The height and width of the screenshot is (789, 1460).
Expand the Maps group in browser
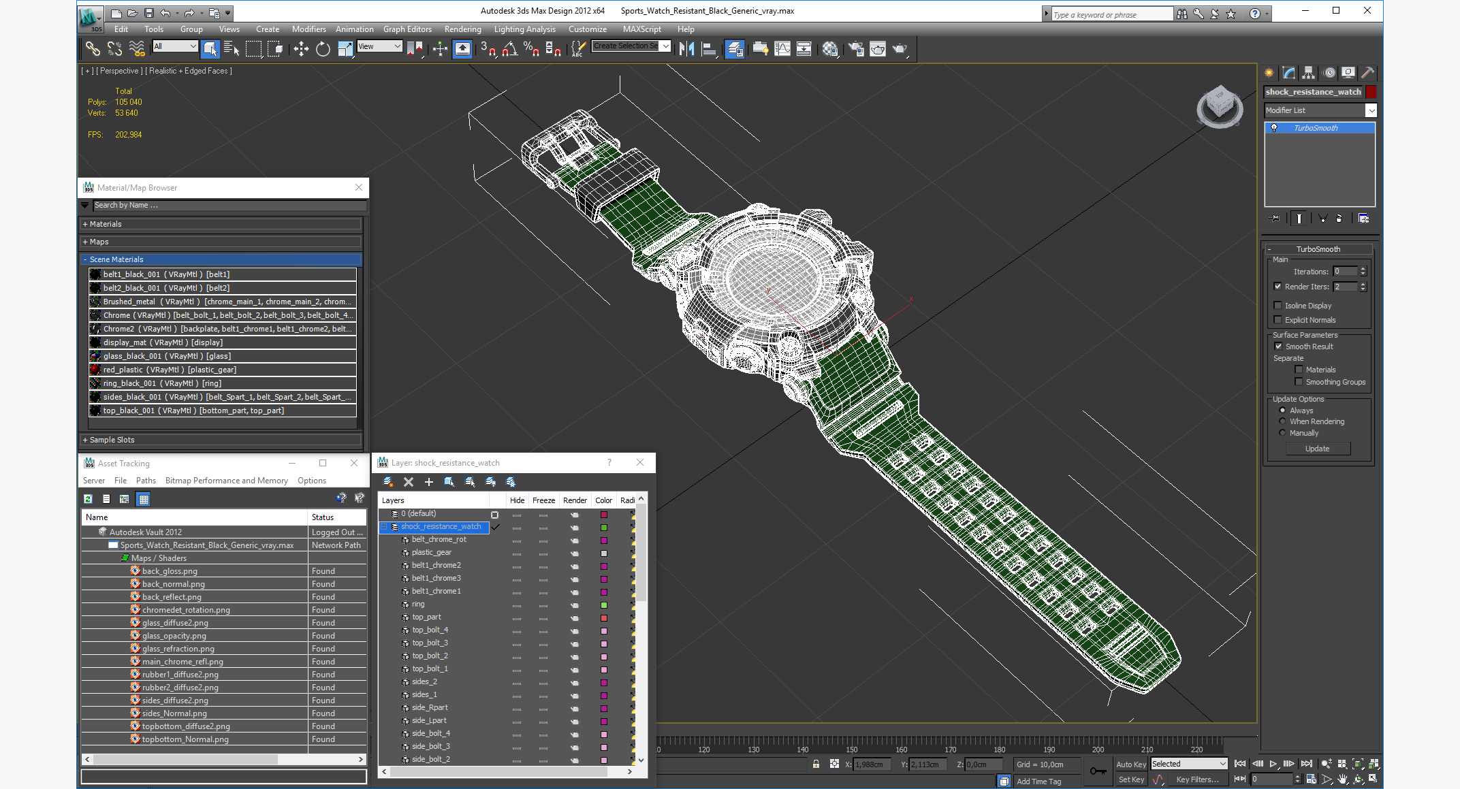point(221,242)
